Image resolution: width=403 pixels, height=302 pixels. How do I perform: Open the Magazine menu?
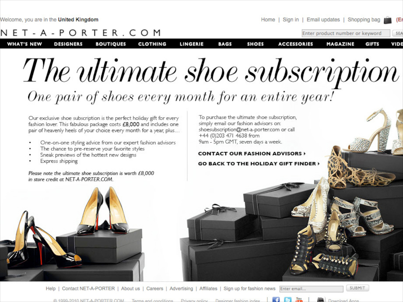point(340,44)
